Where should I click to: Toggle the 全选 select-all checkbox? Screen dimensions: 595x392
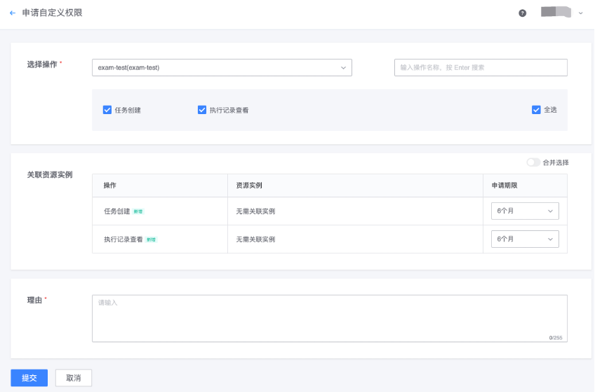tap(536, 110)
